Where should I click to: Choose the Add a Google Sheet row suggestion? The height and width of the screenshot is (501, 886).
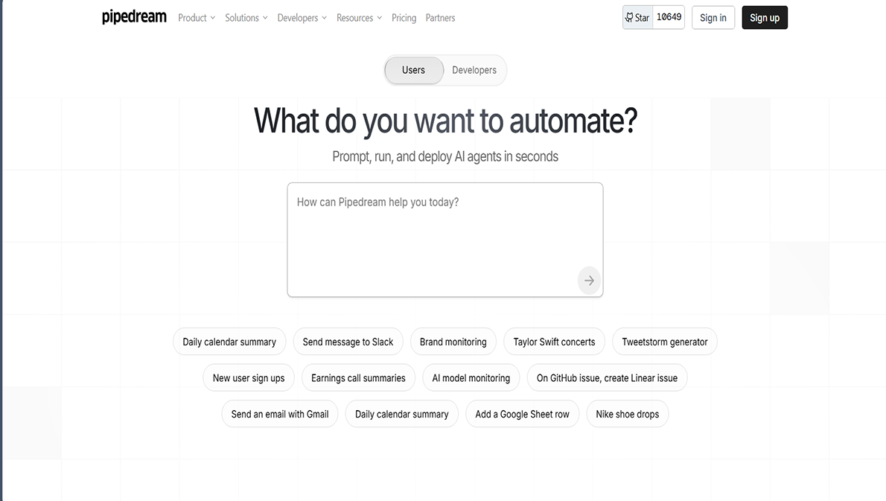click(x=522, y=414)
